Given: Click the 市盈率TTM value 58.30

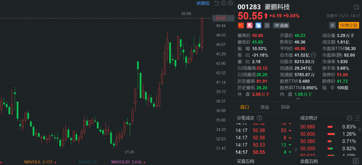Looking at the screenshot, I should (350, 49).
